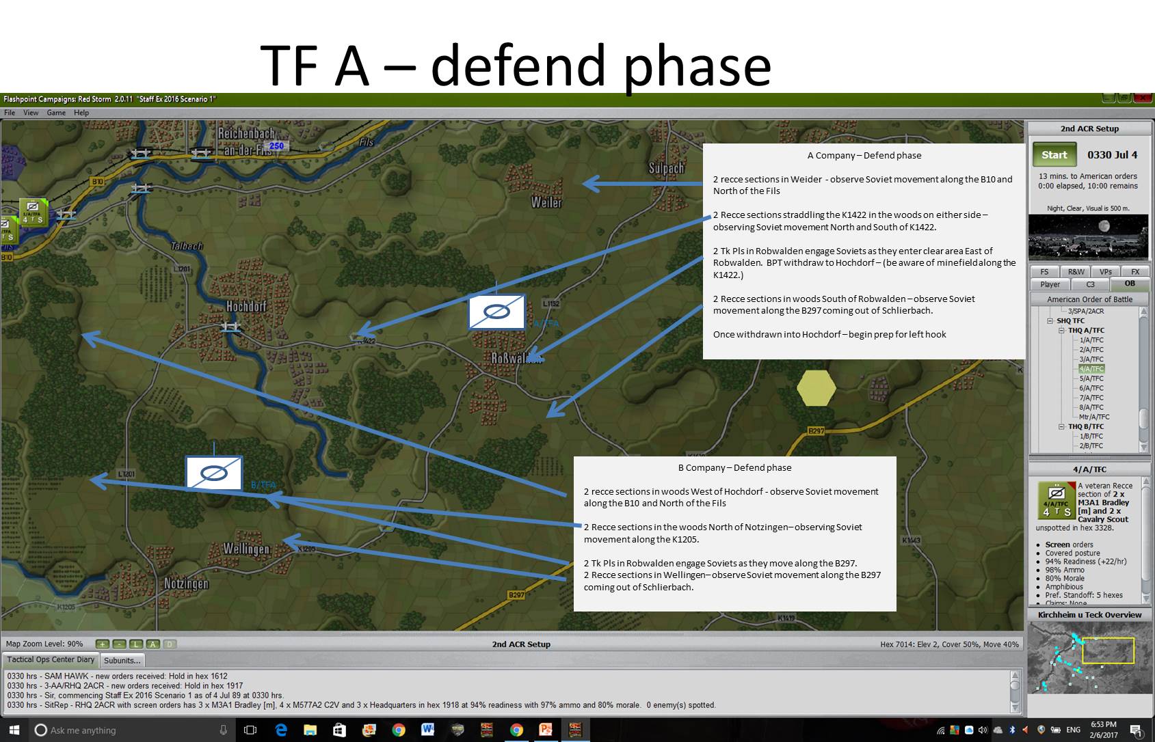Viewport: 1155px width, 742px height.
Task: Open the Tactical Ops Center Diary tab
Action: click(51, 660)
